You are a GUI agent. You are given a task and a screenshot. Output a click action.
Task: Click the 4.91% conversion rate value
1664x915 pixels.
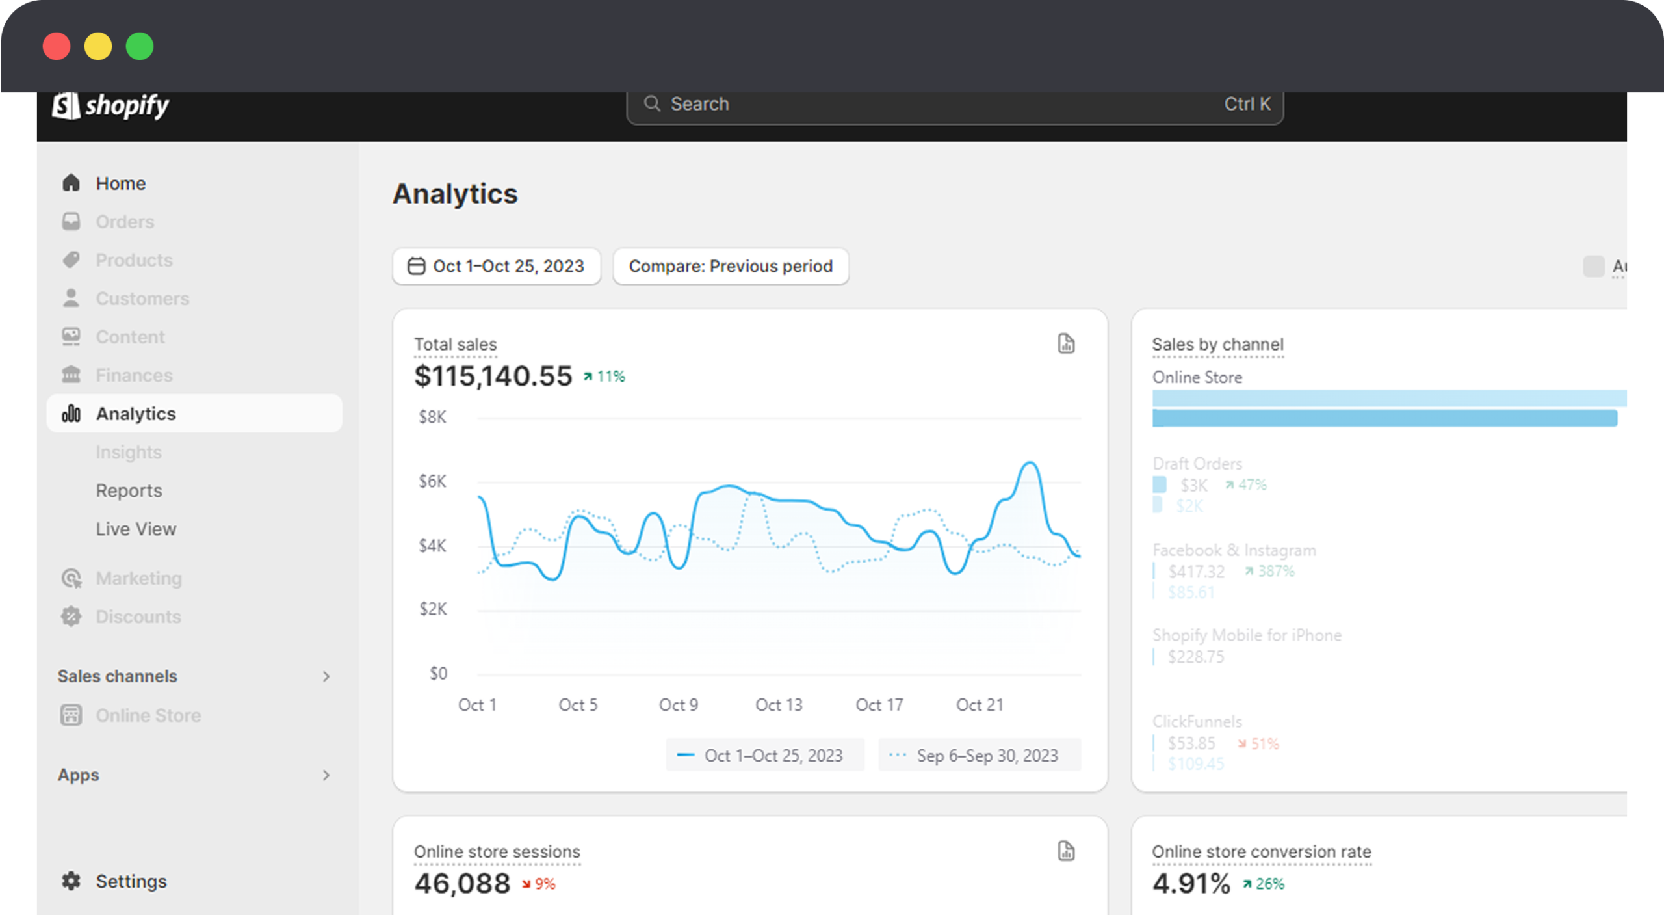point(1191,883)
